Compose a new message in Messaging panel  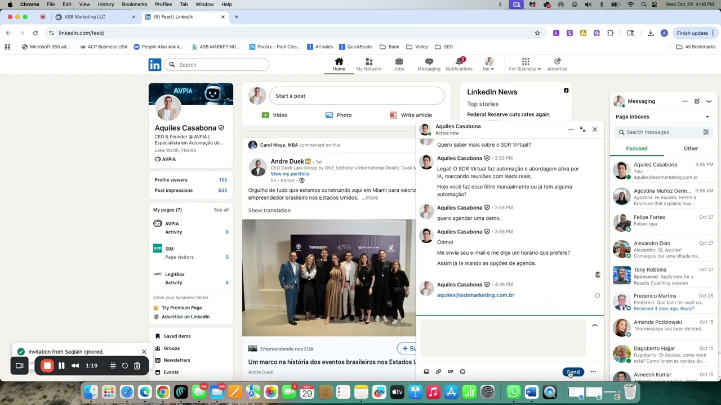tap(697, 101)
